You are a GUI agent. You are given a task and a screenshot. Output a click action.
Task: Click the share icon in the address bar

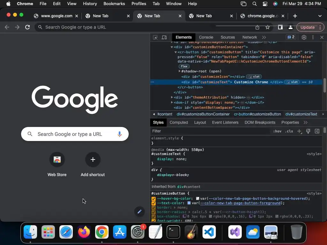[x=257, y=27]
